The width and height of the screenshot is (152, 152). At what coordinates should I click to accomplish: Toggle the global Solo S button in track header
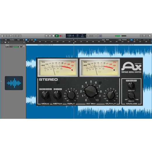pos(8,43)
